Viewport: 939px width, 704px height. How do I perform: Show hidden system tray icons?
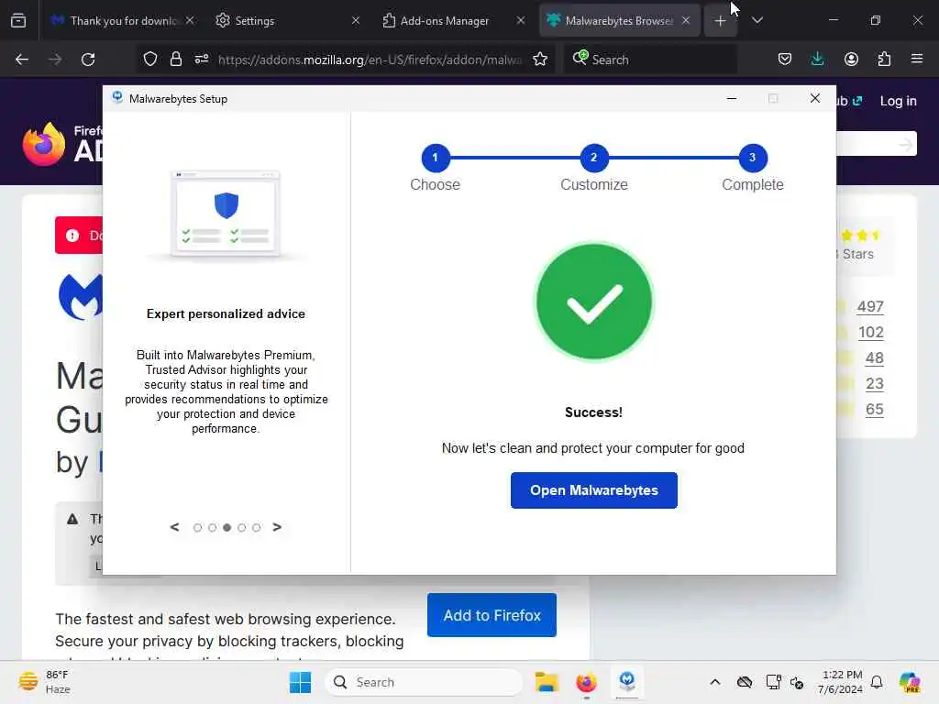714,682
